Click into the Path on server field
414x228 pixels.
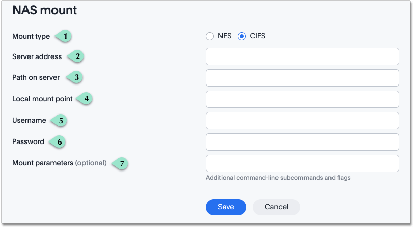coord(302,78)
